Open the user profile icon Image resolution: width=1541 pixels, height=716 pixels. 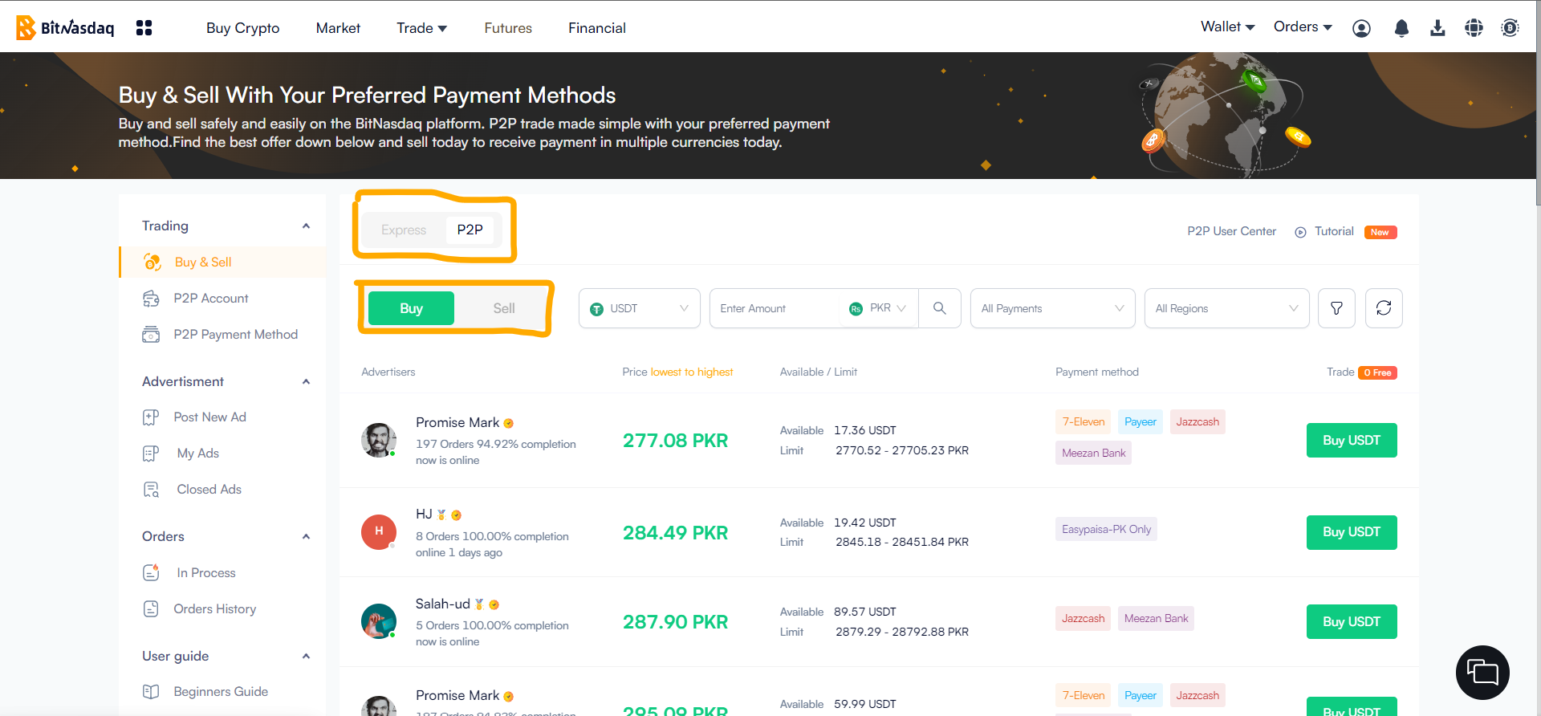coord(1361,28)
